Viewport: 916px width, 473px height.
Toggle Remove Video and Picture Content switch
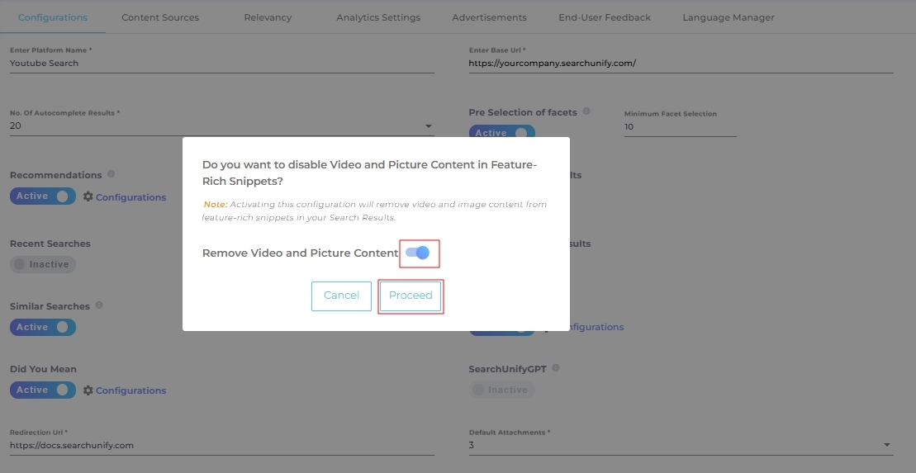[418, 253]
